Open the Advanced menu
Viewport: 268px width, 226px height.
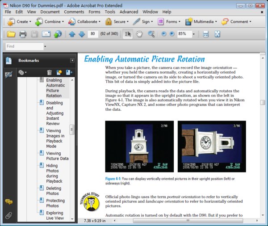tap(129, 12)
